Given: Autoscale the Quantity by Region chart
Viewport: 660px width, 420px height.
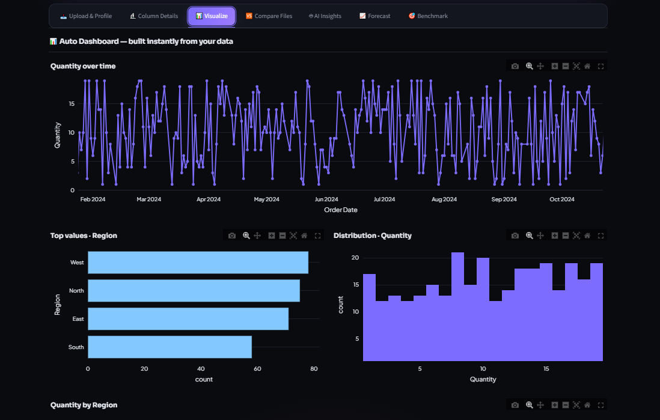Looking at the screenshot, I should pos(576,405).
